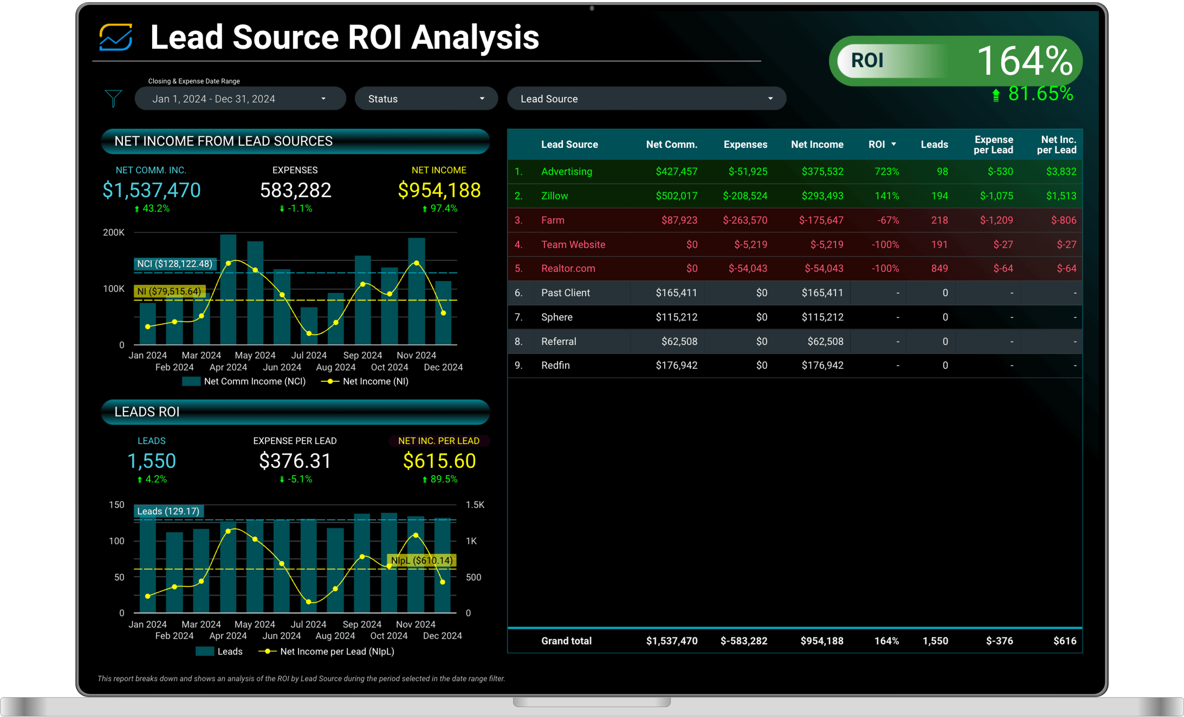1184x717 pixels.
Task: Click the Net Comm. Inc. $1,537,470 scorecard
Action: click(x=151, y=190)
